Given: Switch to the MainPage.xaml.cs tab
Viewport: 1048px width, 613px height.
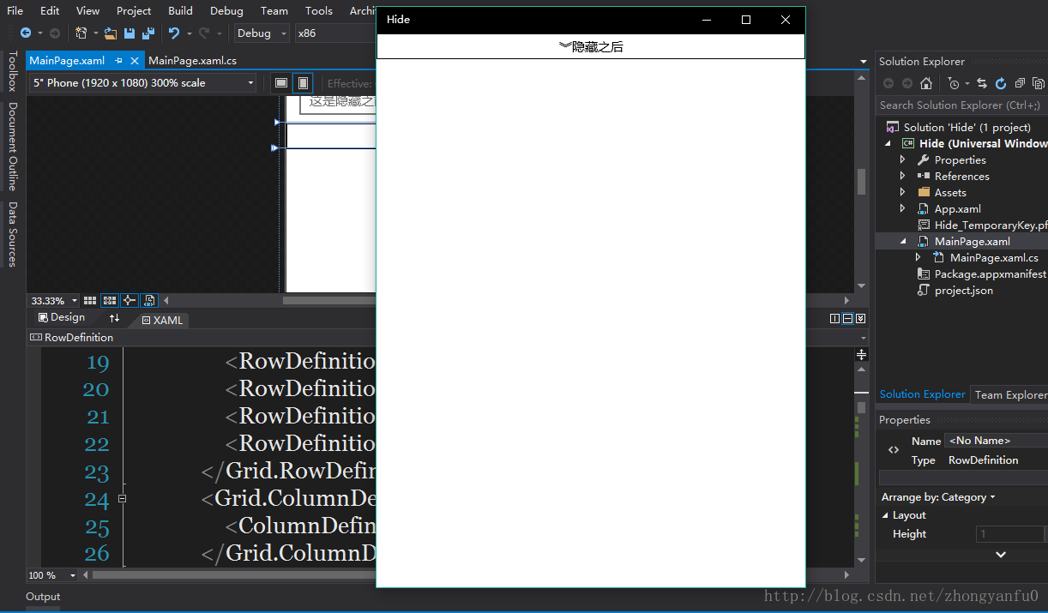Looking at the screenshot, I should click(192, 61).
